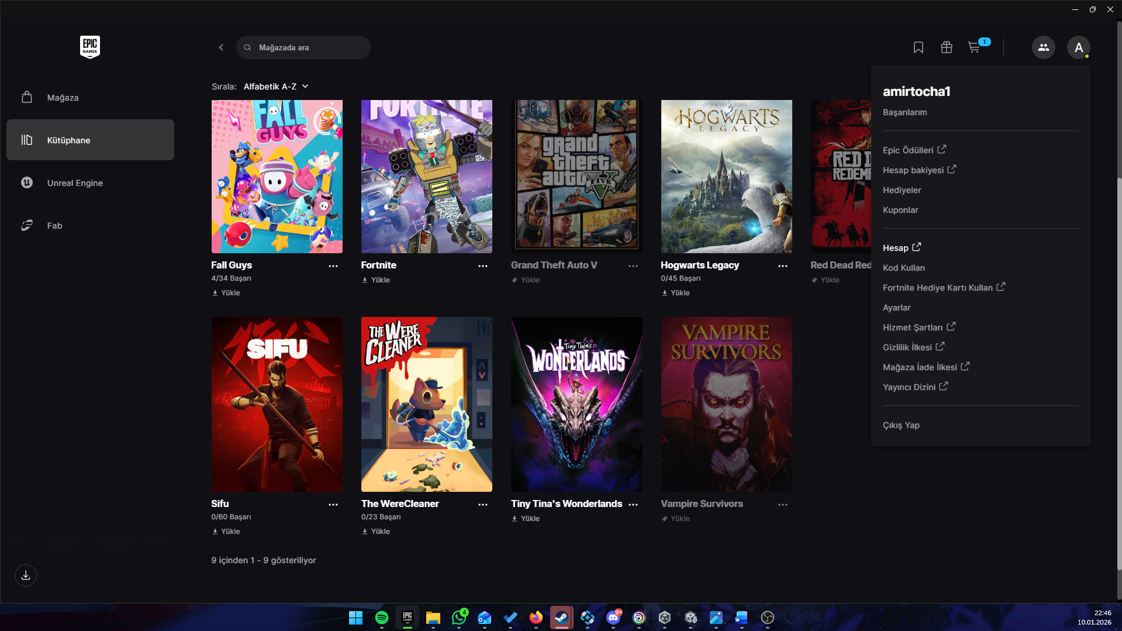Image resolution: width=1122 pixels, height=631 pixels.
Task: Focus the Mağazada ara search field
Action: tap(303, 47)
